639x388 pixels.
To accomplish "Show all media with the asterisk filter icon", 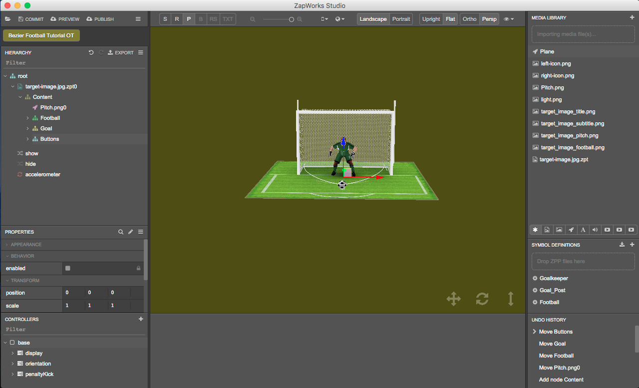I will tap(535, 230).
